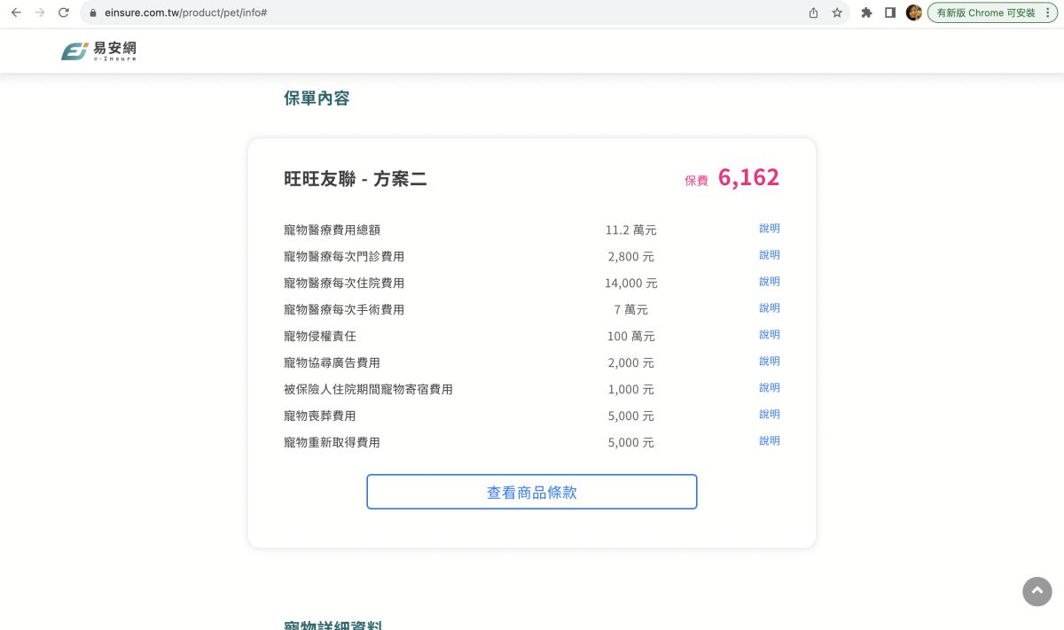Click the 查看商品條款 button
This screenshot has width=1064, height=630.
coord(531,491)
